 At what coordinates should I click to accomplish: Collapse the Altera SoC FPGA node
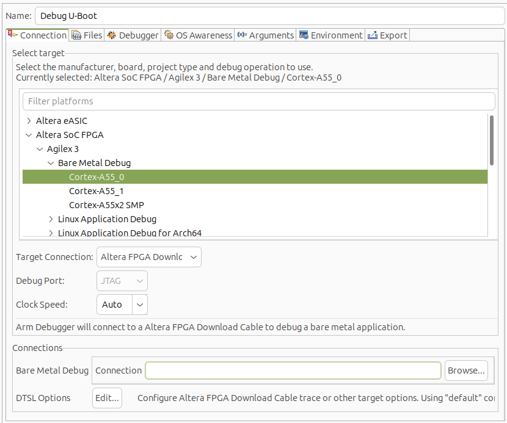[29, 135]
